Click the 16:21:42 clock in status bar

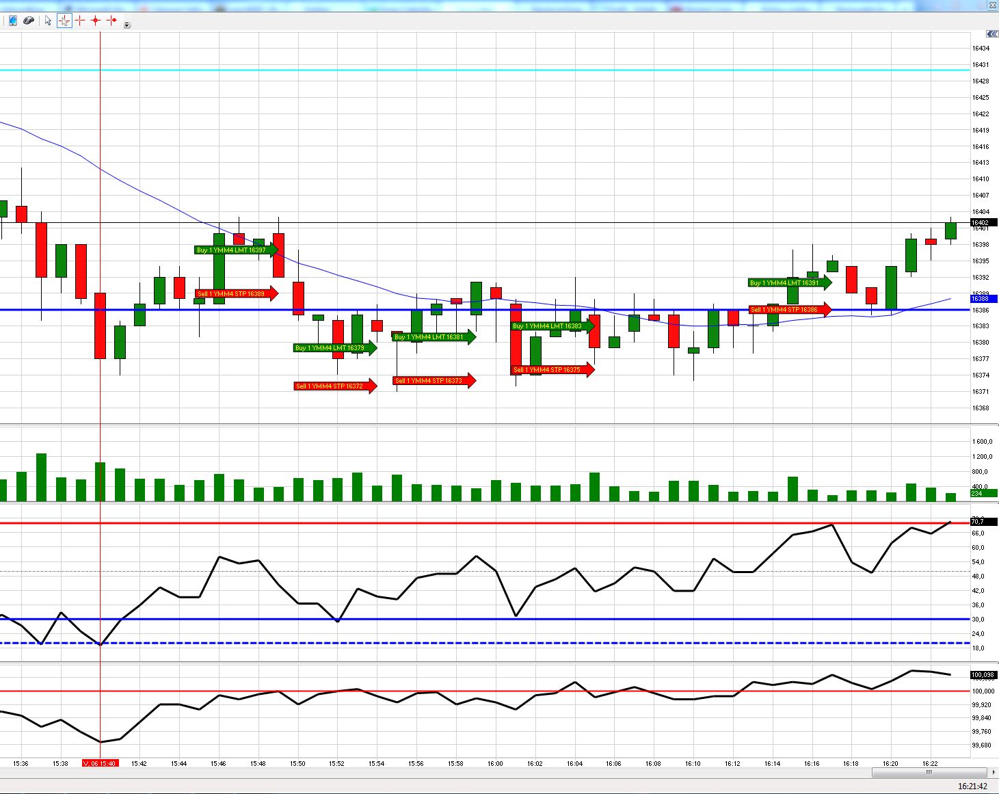(972, 786)
